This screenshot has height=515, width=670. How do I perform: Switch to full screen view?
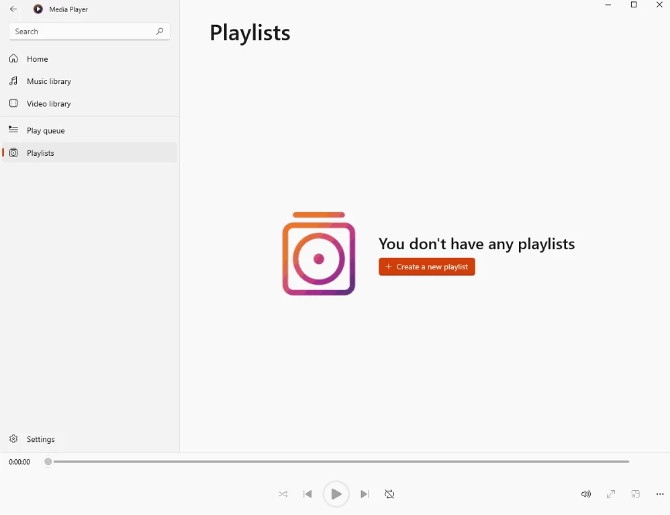click(611, 494)
